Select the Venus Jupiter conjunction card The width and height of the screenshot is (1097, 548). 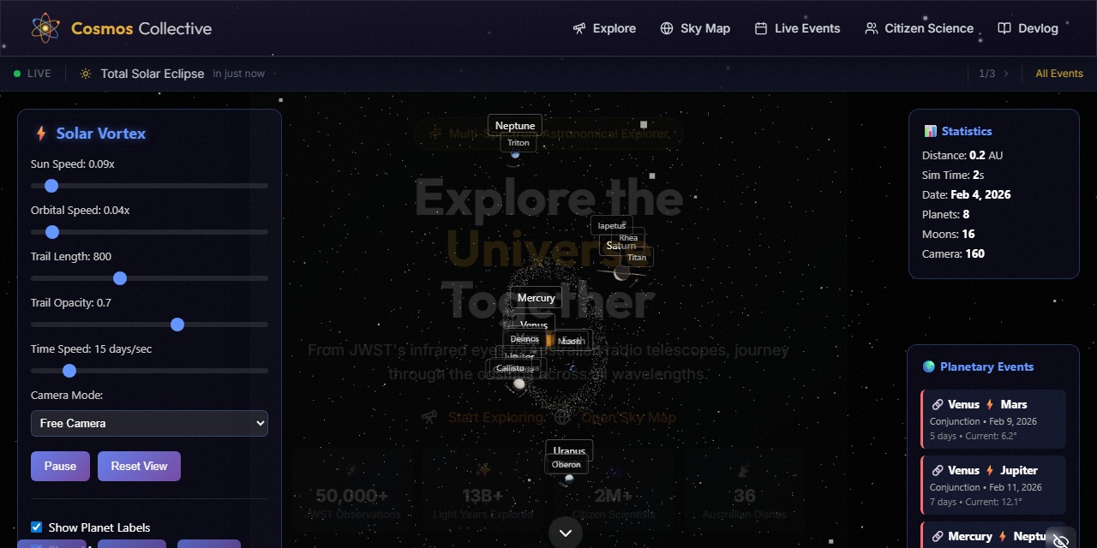[993, 485]
